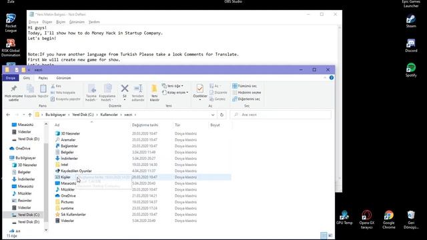Collapse the ribbon with the chevron
427x240 pixels.
coord(325,78)
